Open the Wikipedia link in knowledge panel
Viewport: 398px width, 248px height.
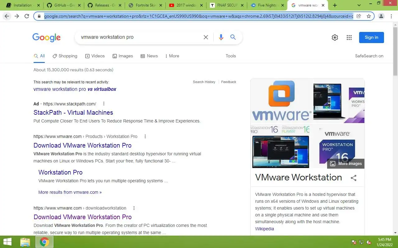coord(265,229)
